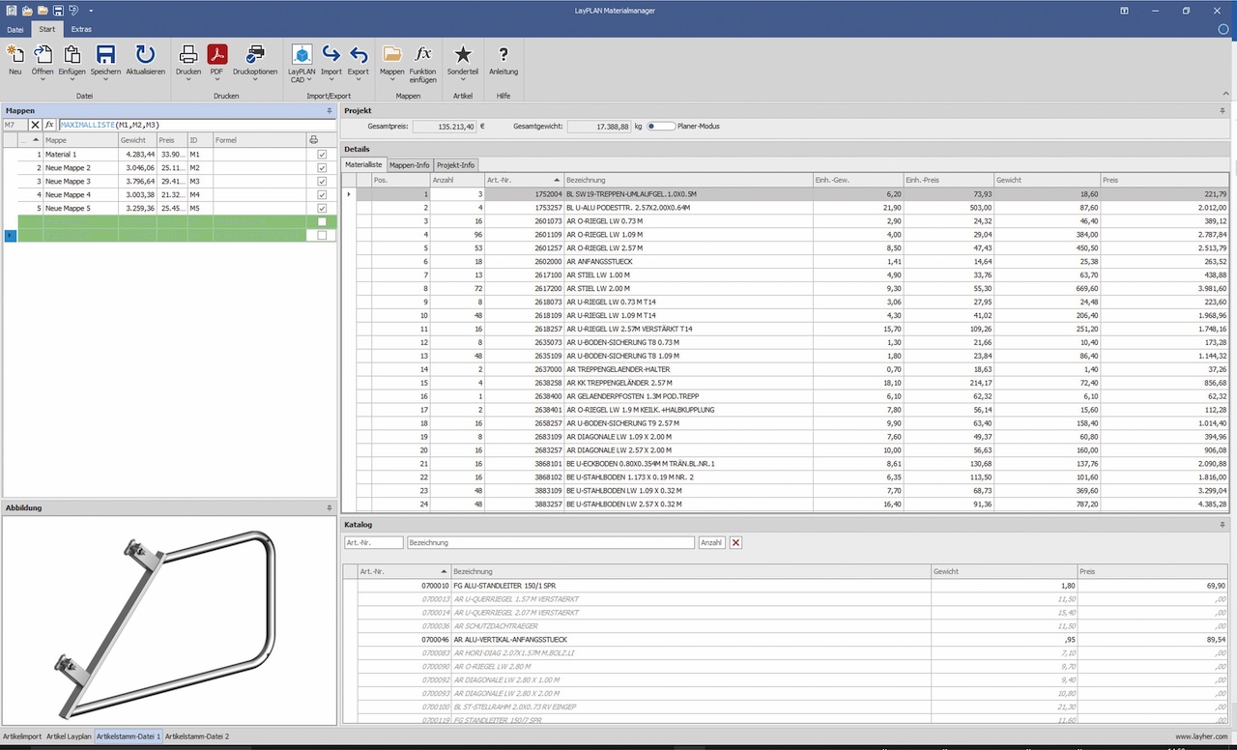The image size is (1237, 750).
Task: Click the Sonderteil star icon
Action: tap(463, 55)
